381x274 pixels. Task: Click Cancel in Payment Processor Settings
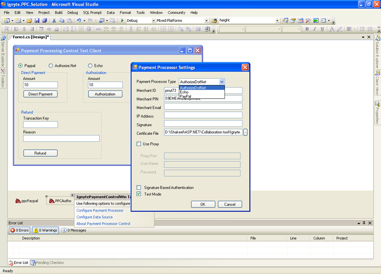[x=230, y=204]
